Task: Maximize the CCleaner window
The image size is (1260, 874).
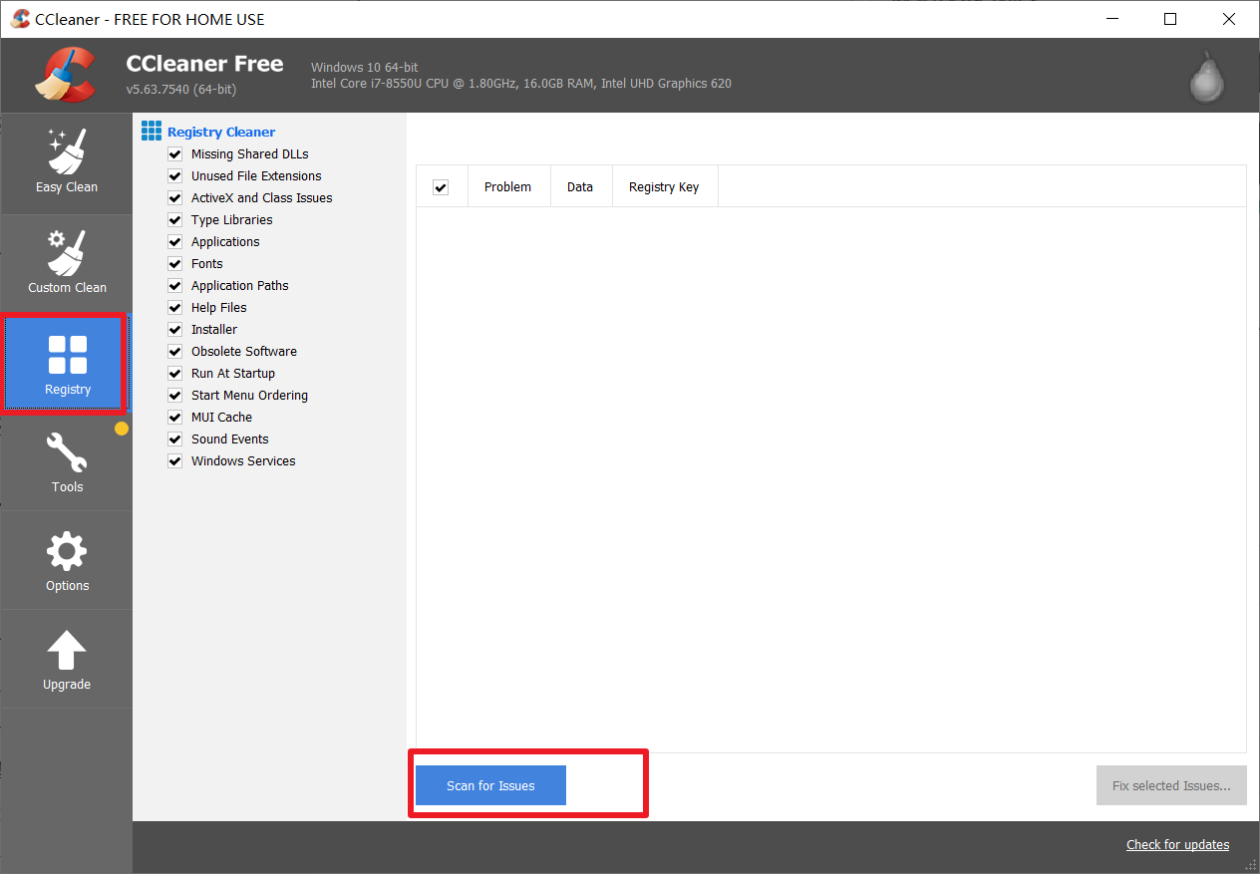Action: click(x=1170, y=19)
